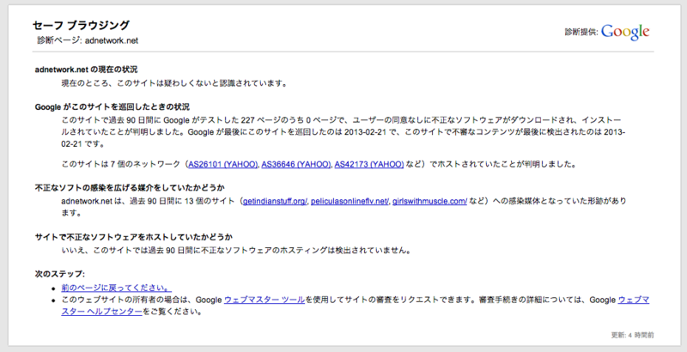
Task: Click the 診断提供: label
Action: click(581, 32)
